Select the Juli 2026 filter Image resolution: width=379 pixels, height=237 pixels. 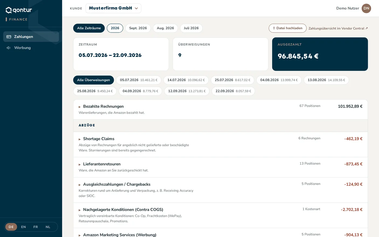point(191,28)
